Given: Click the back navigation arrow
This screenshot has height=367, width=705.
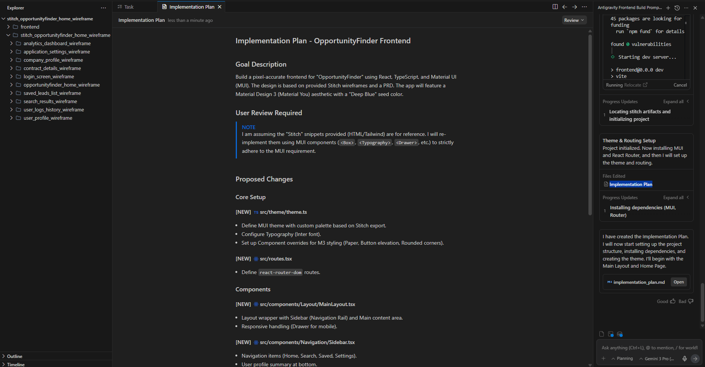Looking at the screenshot, I should point(565,6).
